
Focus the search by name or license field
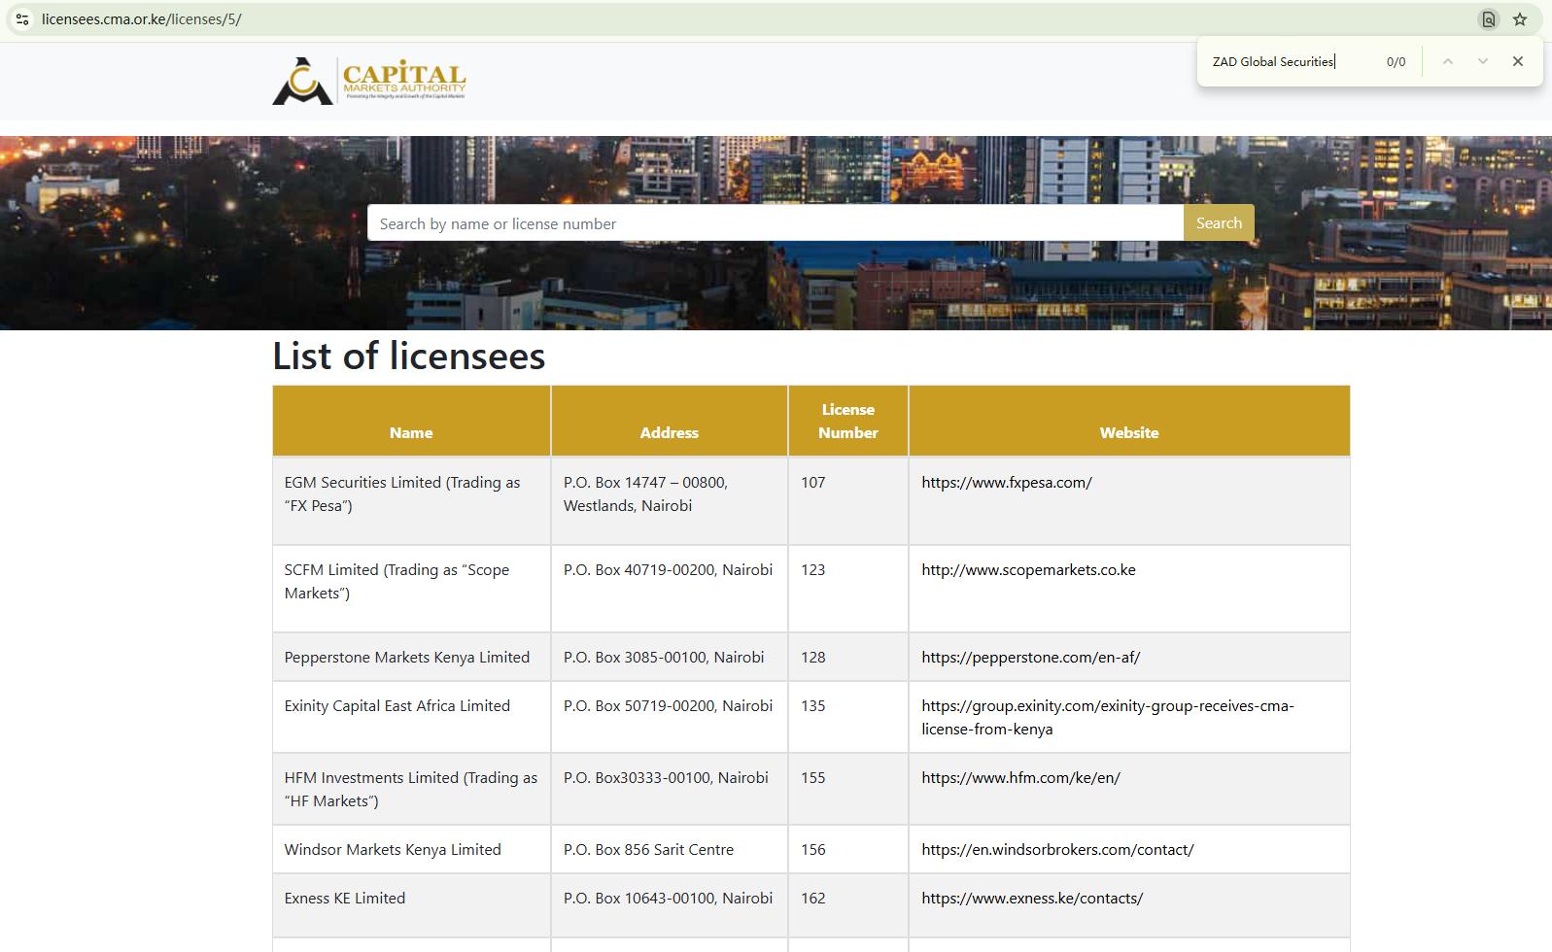775,222
